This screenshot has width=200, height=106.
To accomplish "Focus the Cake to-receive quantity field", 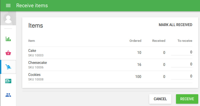I will pyautogui.click(x=182, y=52).
